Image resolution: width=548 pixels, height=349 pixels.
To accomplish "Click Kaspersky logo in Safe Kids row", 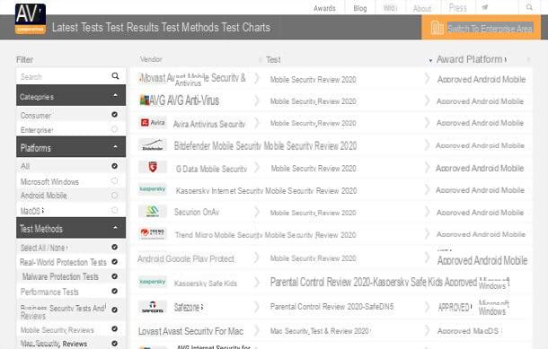I will coord(153,282).
